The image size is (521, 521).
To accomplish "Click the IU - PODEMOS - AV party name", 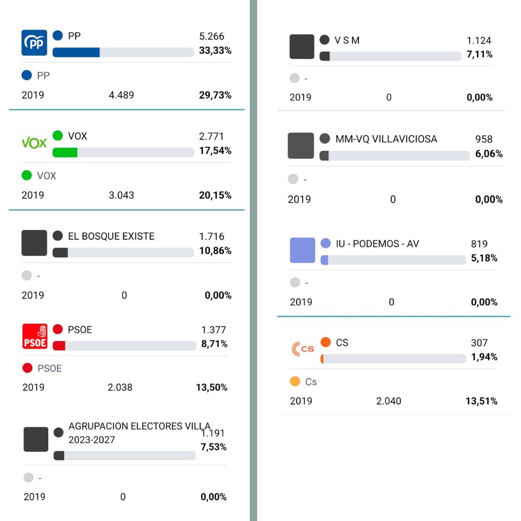I will [x=377, y=244].
